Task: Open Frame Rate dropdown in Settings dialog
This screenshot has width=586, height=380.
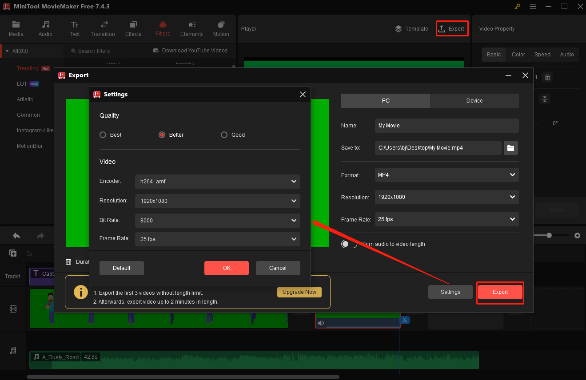Action: tap(218, 239)
